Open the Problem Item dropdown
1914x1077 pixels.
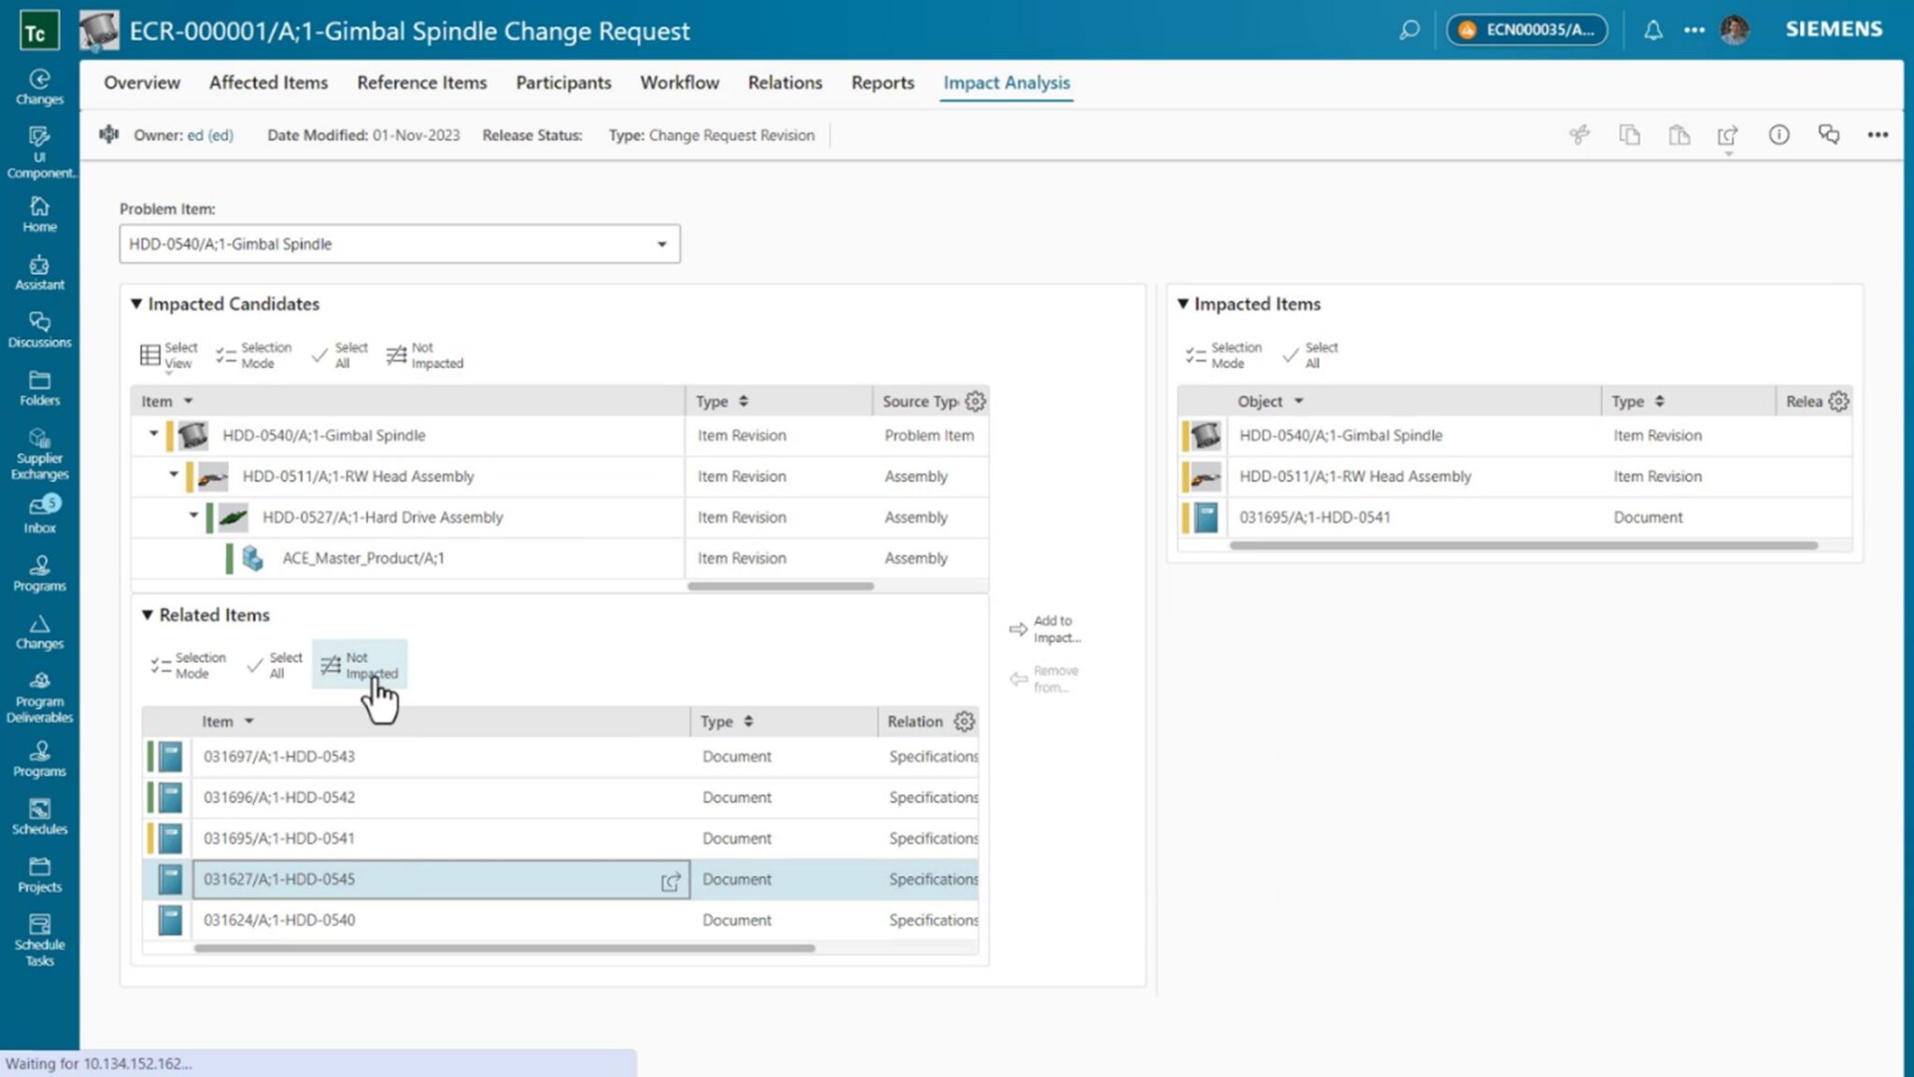tap(662, 244)
